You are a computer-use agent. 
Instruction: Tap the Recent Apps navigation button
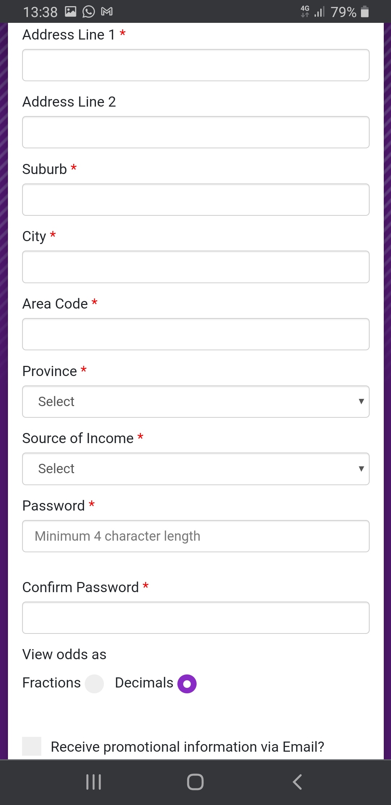point(93,782)
